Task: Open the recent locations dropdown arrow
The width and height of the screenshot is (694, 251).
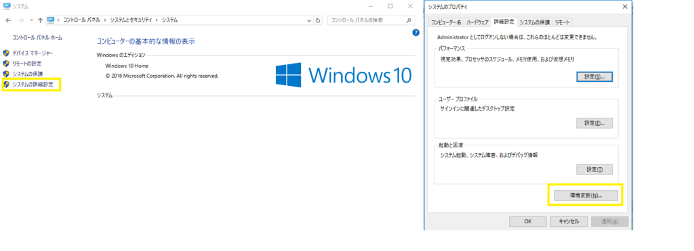Action: [31, 20]
